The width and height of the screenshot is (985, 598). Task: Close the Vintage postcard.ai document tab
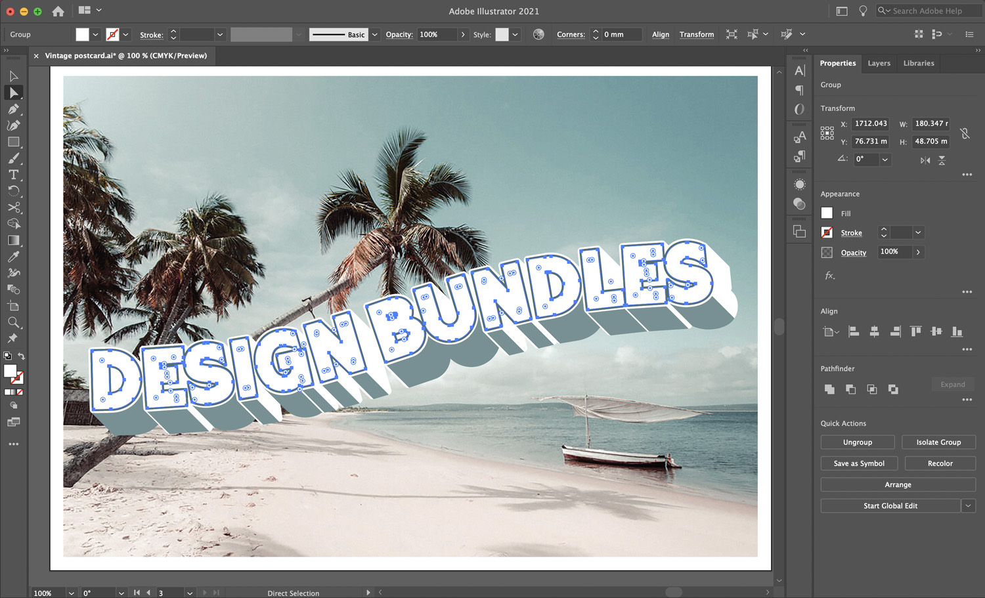click(36, 56)
